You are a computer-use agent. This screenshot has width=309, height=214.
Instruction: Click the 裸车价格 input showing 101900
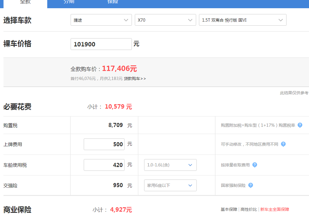101,44
